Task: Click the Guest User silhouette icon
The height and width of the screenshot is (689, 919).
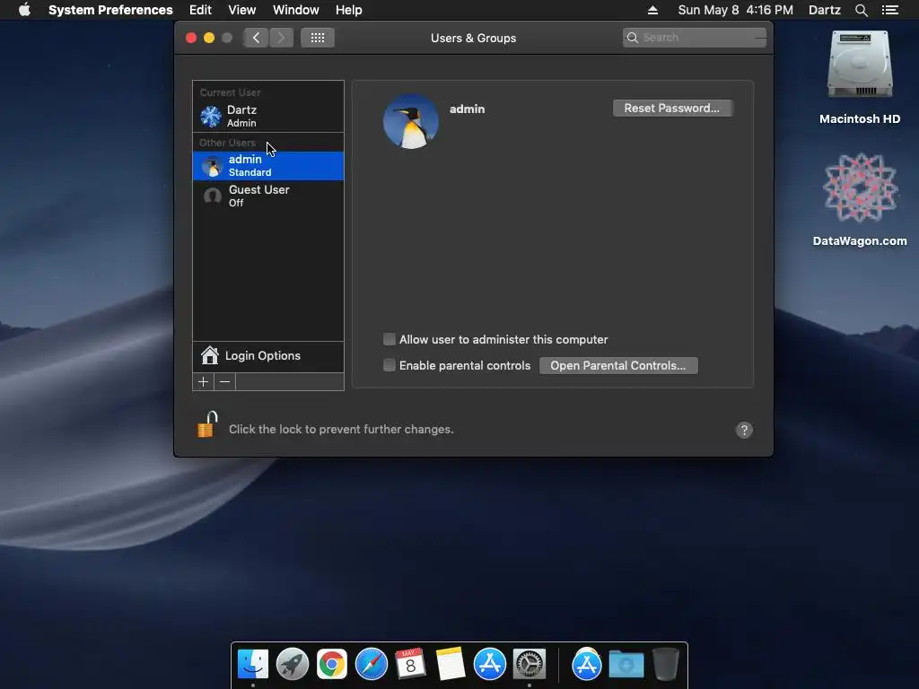Action: coord(212,195)
